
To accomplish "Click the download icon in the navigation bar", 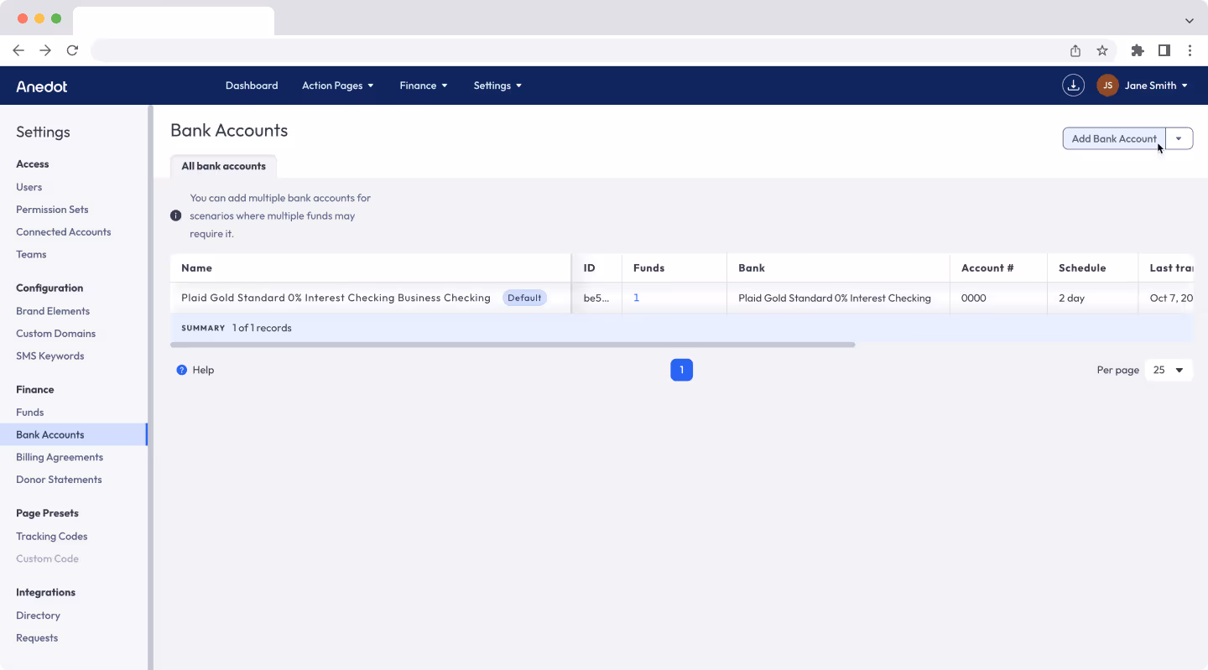I will coord(1073,85).
